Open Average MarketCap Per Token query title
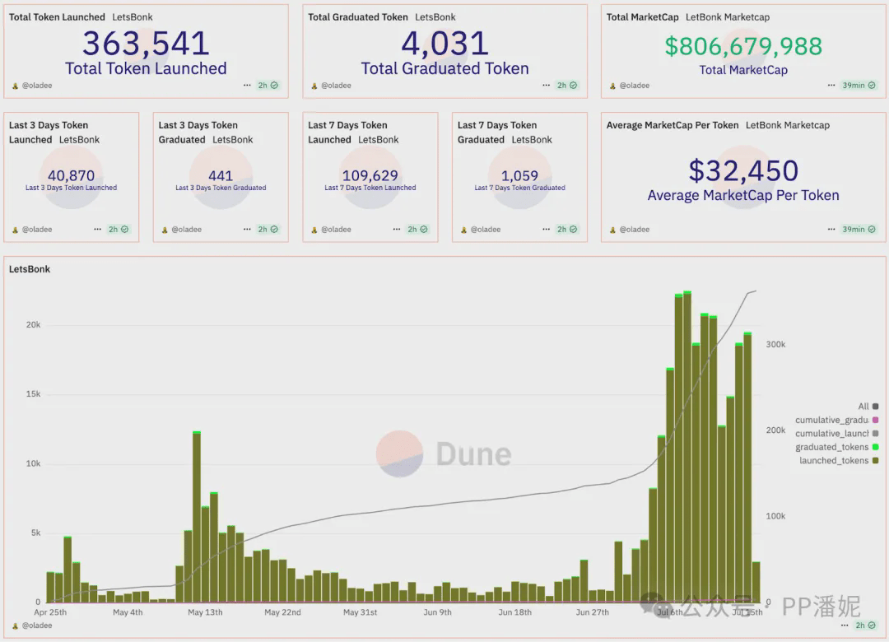 point(673,125)
